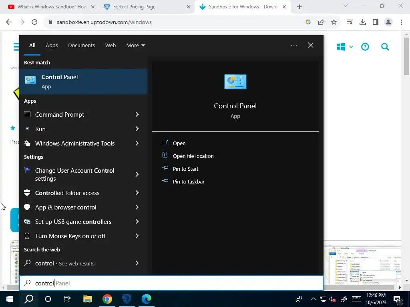Click Uptodown search magnifier icon
410x307 pixels.
[x=385, y=47]
